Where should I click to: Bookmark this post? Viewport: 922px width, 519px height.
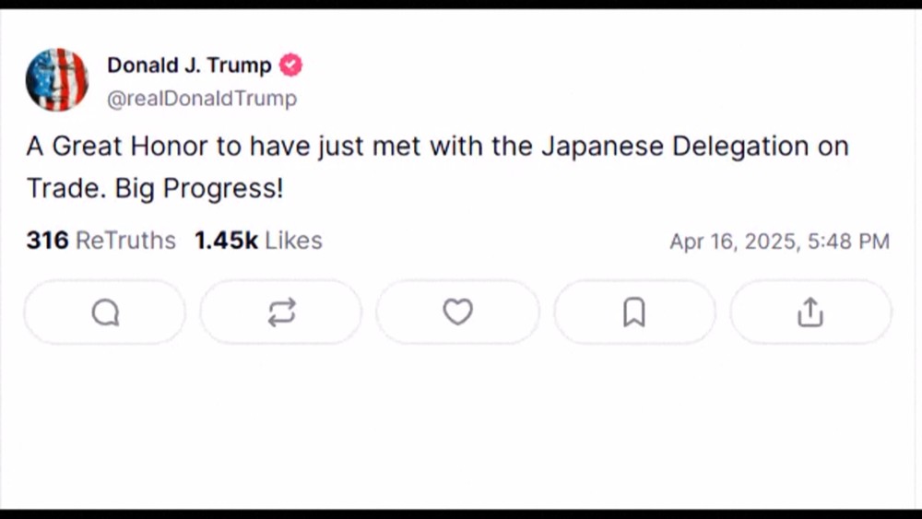pyautogui.click(x=633, y=313)
